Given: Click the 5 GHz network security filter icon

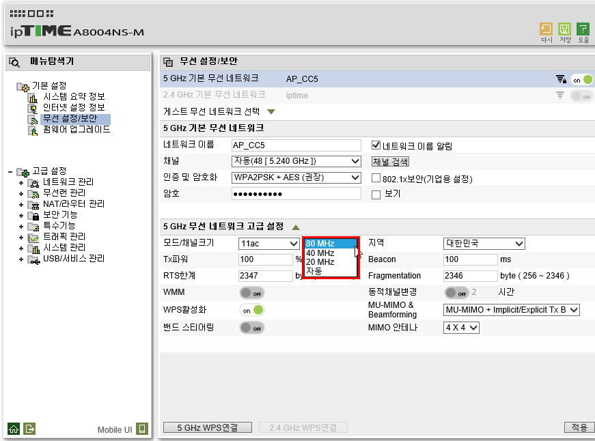Looking at the screenshot, I should (x=561, y=79).
